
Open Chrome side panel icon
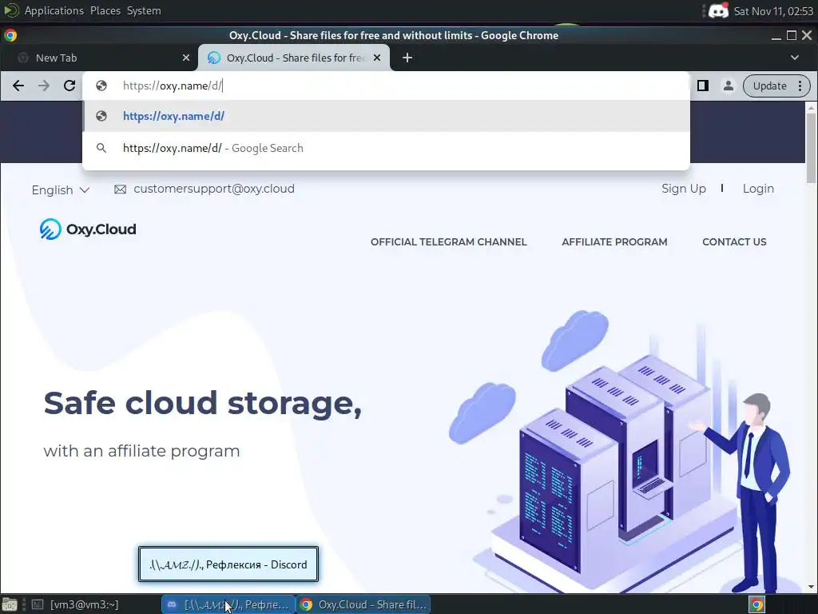703,86
